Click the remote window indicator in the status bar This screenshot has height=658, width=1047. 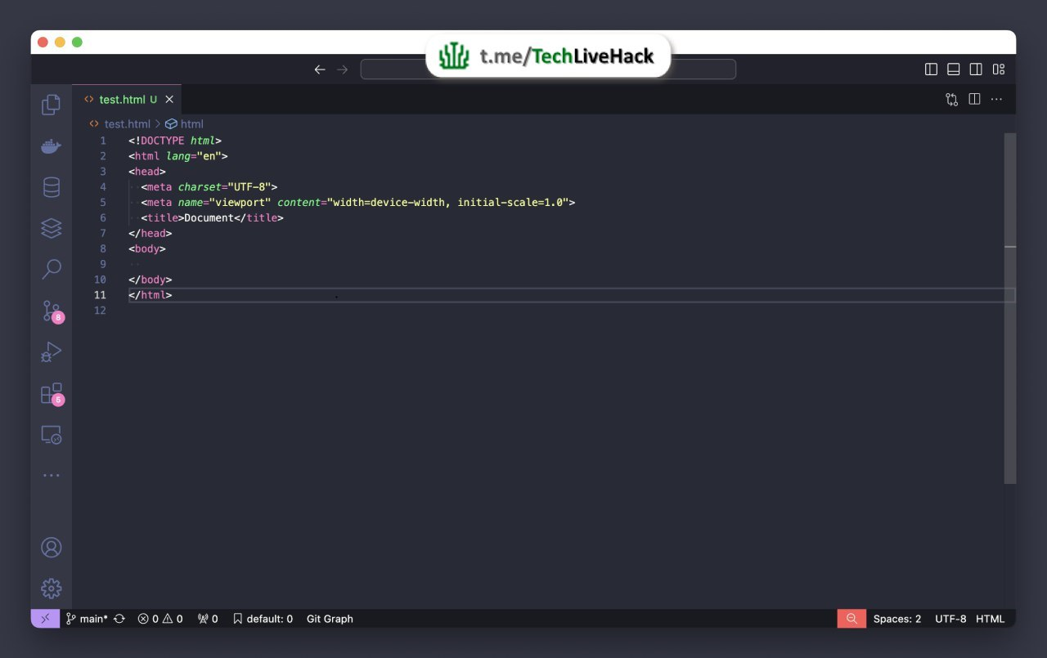(45, 619)
